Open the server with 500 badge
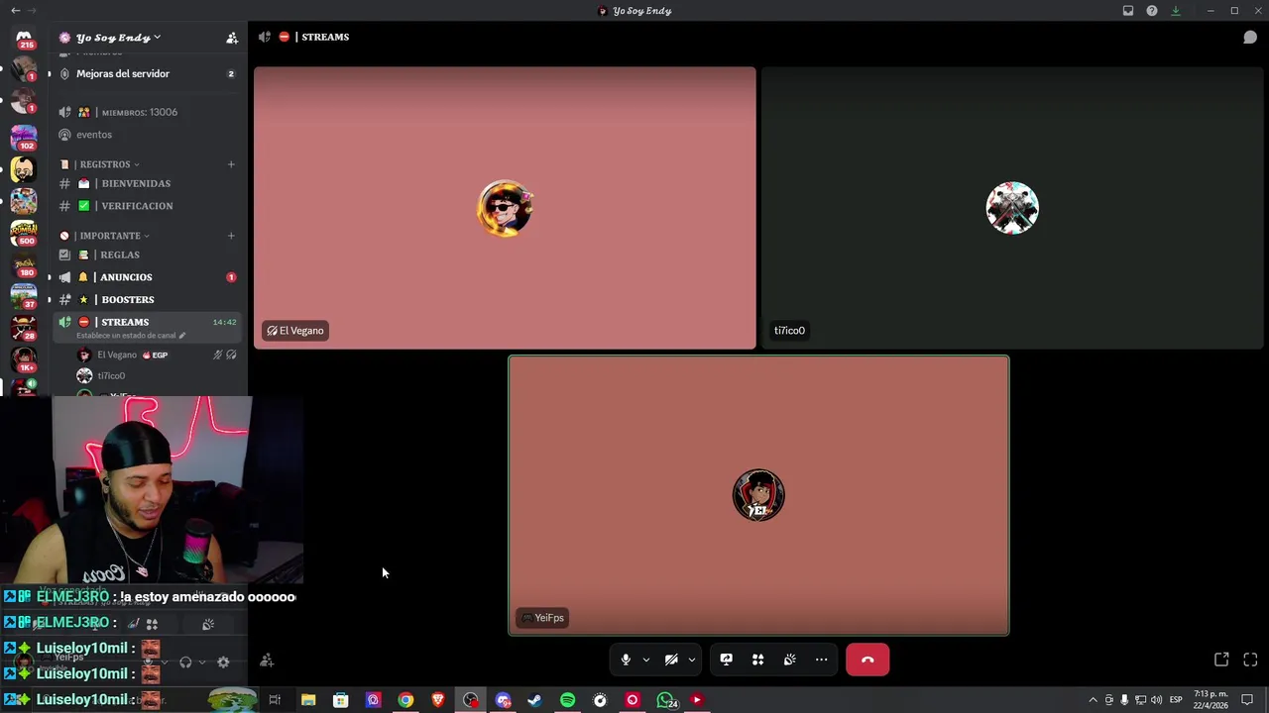The height and width of the screenshot is (713, 1269). tap(24, 234)
